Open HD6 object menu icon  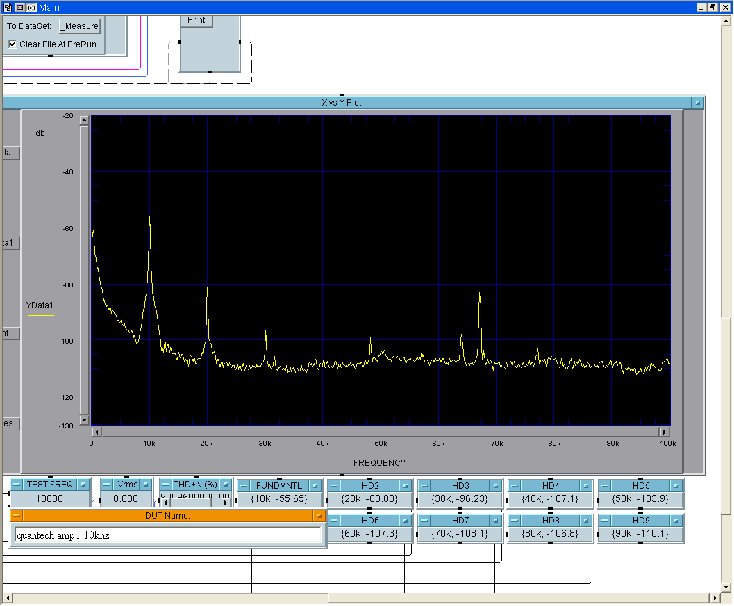point(406,521)
